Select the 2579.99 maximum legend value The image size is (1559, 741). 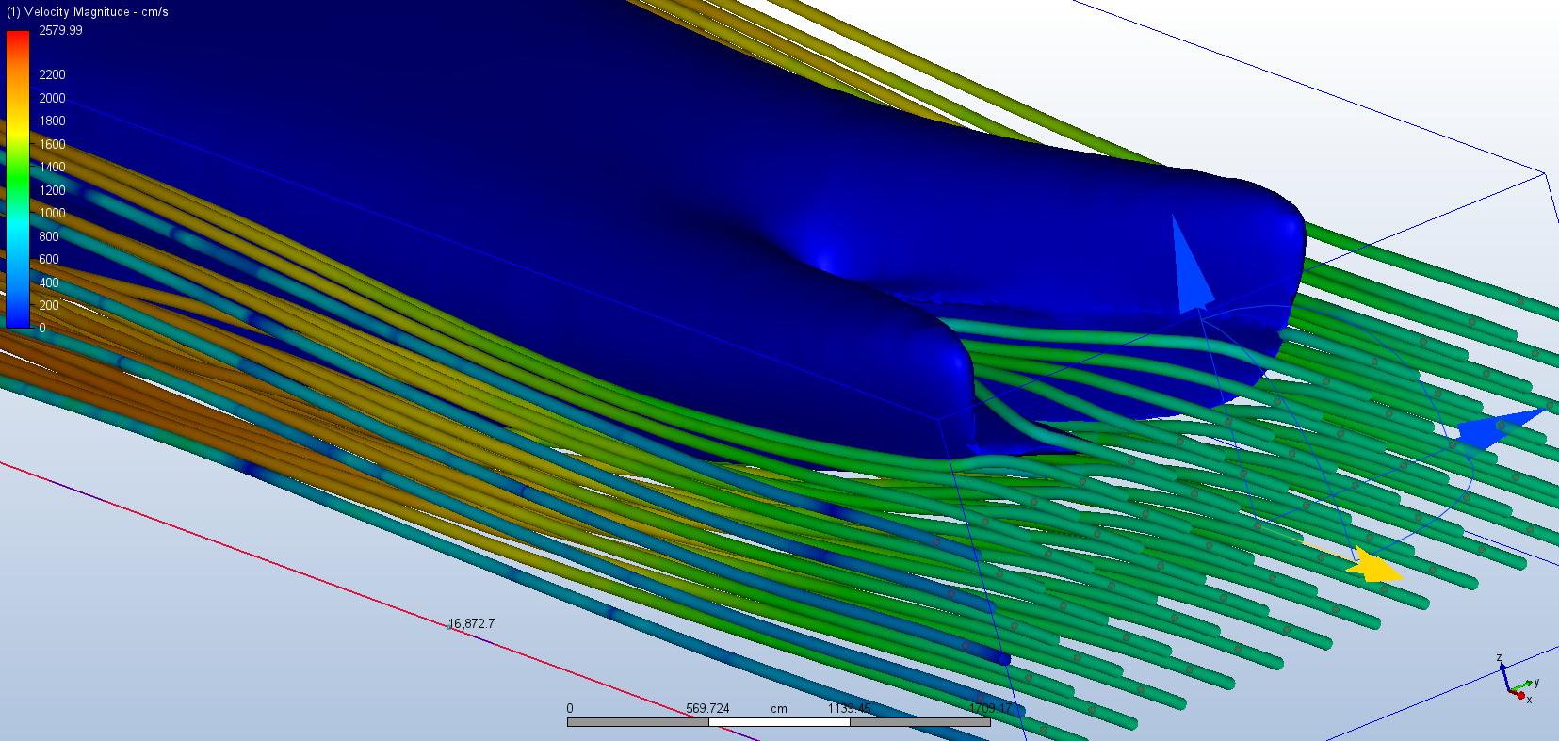coord(60,30)
